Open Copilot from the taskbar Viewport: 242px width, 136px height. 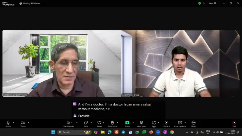(x=96, y=132)
